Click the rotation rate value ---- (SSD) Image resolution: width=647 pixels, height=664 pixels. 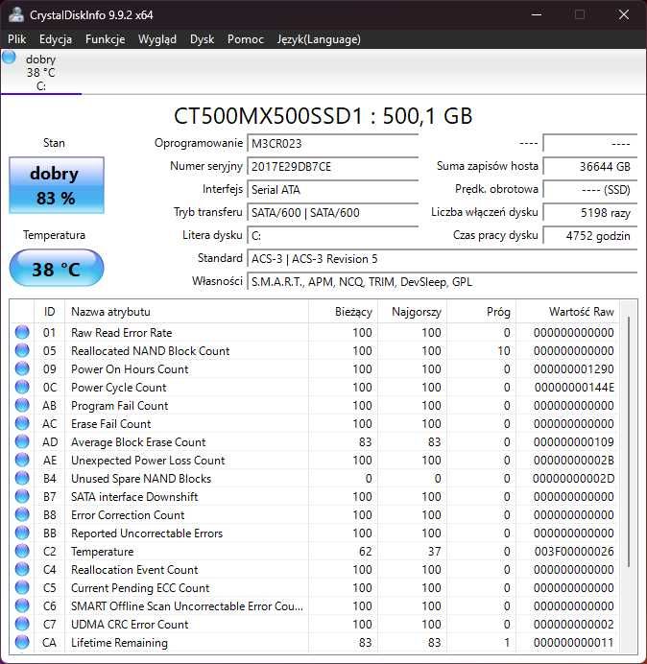[589, 189]
